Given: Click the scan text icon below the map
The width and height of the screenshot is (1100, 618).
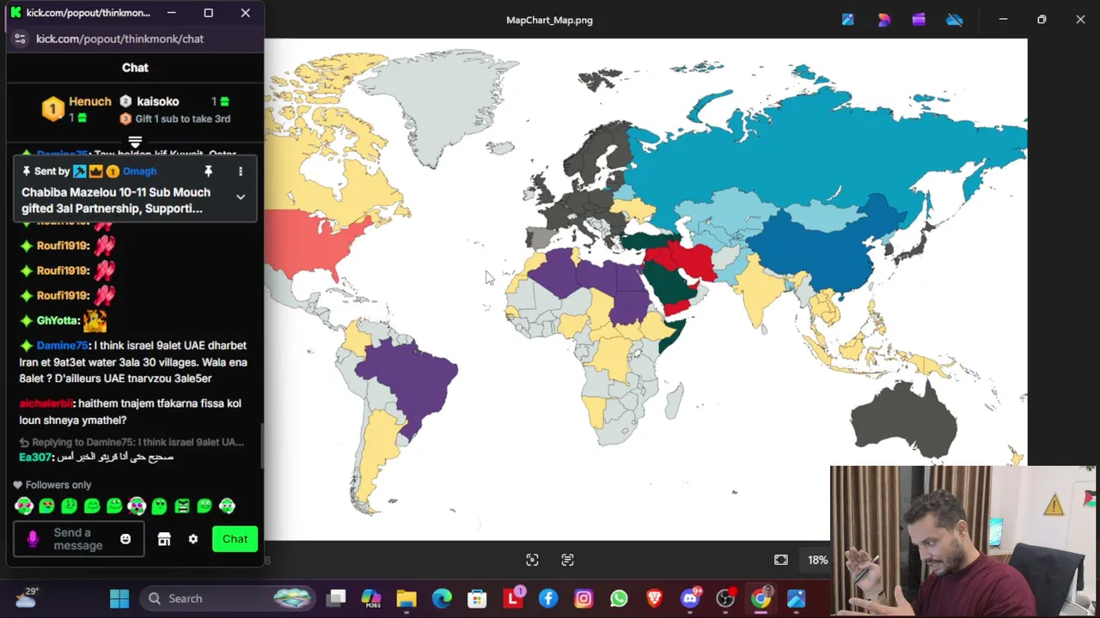Looking at the screenshot, I should click(x=567, y=560).
